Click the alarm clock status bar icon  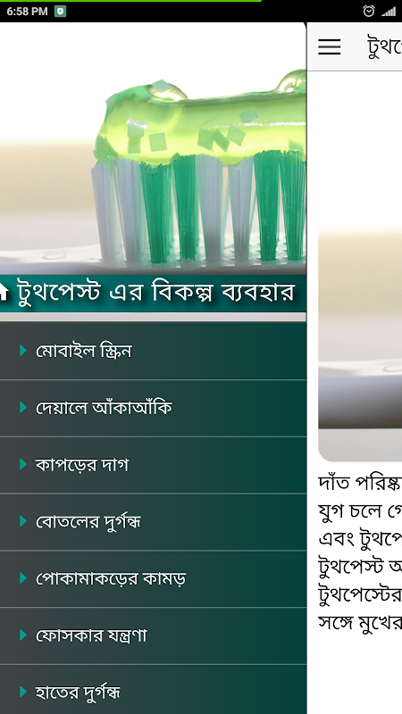[368, 12]
